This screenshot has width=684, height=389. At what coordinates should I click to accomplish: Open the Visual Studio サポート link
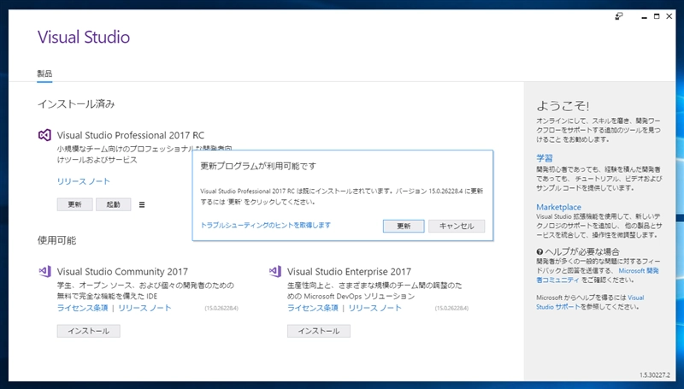(590, 302)
